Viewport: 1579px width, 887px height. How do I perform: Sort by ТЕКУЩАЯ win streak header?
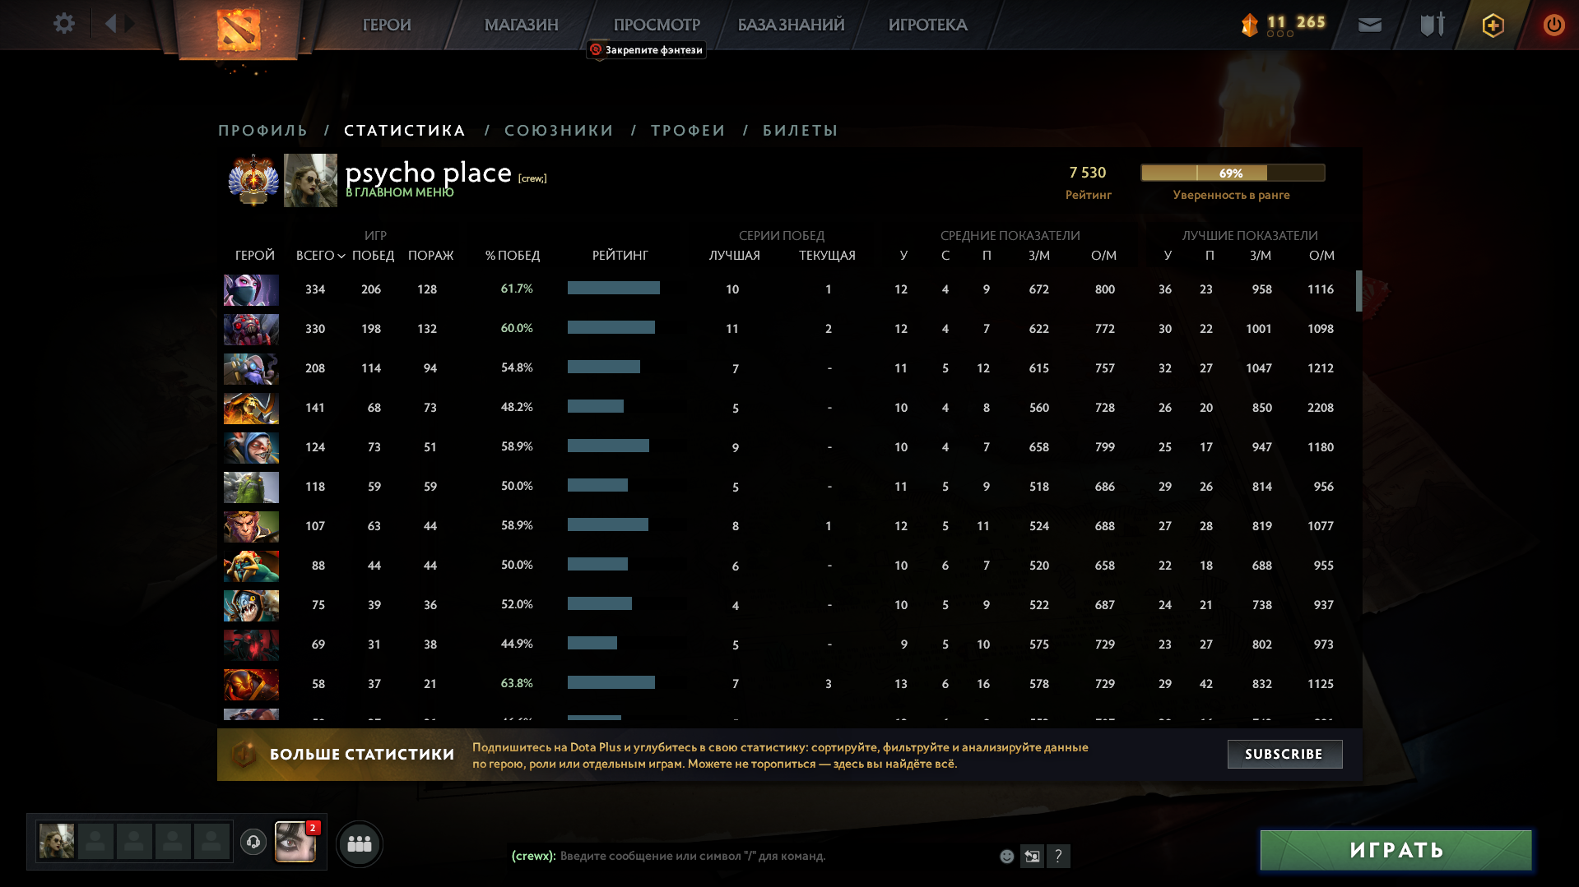[x=827, y=256]
